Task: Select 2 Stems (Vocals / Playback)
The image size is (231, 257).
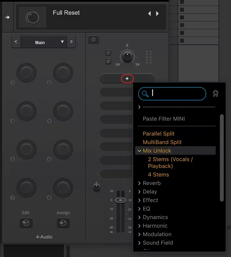Action: coord(170,163)
